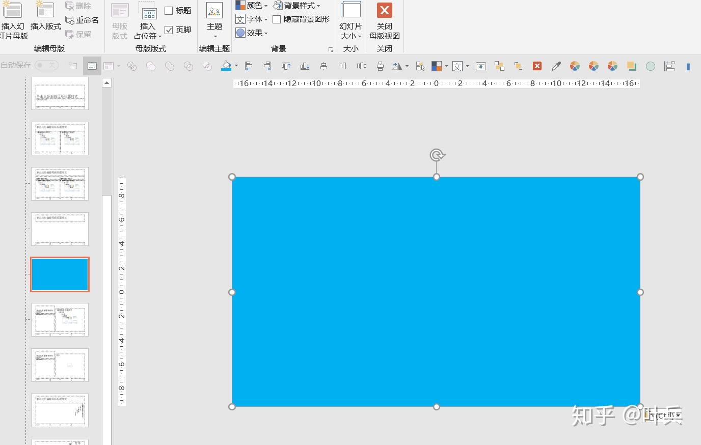Select the blue rectangle on the slide
The height and width of the screenshot is (445, 701).
click(x=436, y=292)
